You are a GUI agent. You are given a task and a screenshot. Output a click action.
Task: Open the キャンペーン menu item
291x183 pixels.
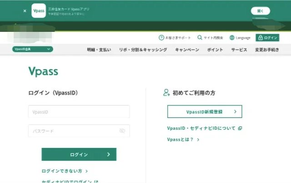pyautogui.click(x=187, y=50)
